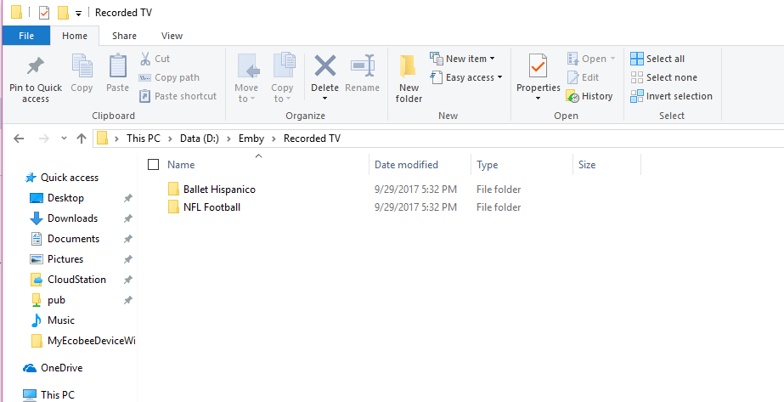Open Downloads in sidebar

pyautogui.click(x=72, y=218)
